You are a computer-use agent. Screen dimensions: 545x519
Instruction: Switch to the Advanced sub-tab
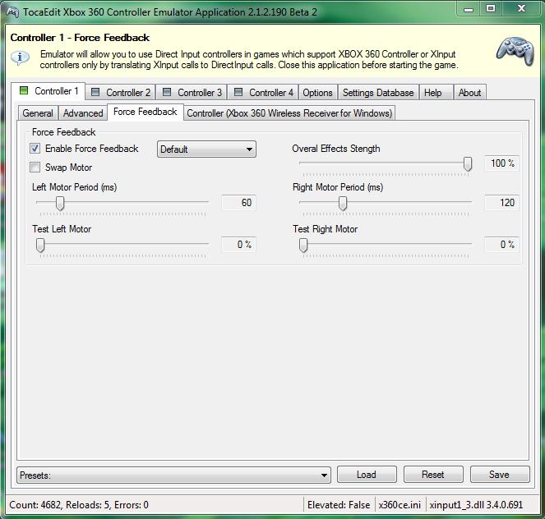click(x=83, y=113)
